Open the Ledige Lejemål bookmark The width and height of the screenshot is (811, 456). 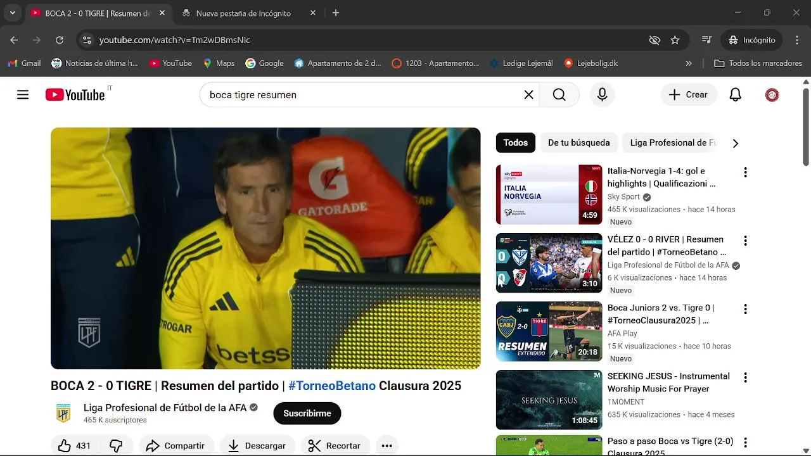tap(521, 63)
